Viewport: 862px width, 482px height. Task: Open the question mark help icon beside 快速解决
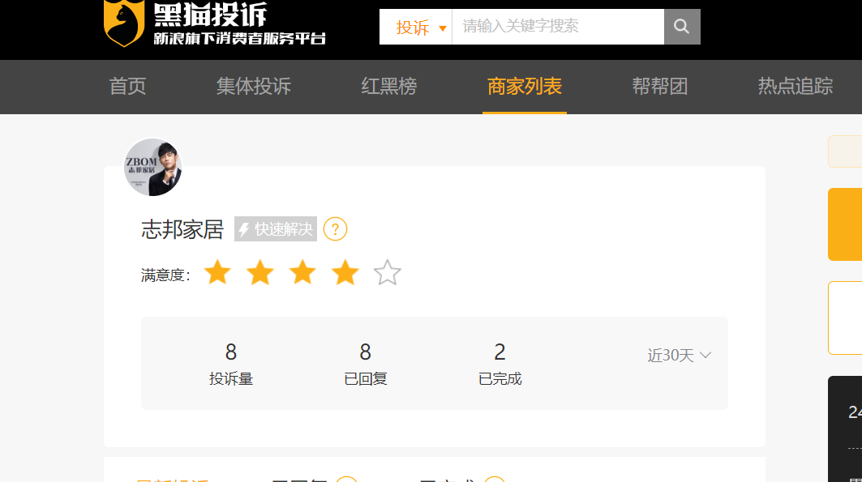[x=335, y=229]
